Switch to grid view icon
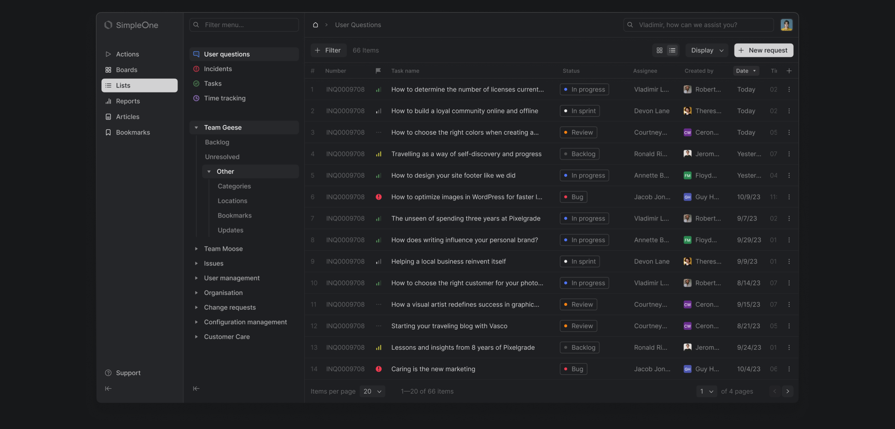 click(x=659, y=51)
